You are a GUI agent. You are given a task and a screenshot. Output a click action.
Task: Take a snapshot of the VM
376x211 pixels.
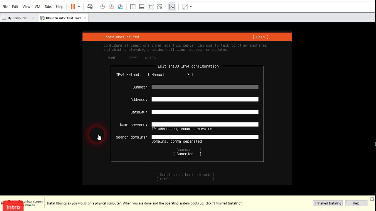click(102, 6)
